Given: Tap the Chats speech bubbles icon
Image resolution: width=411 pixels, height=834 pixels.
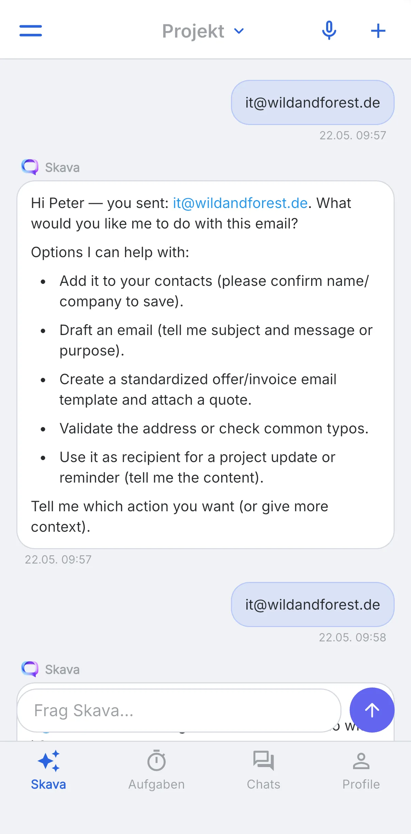Looking at the screenshot, I should [x=263, y=761].
